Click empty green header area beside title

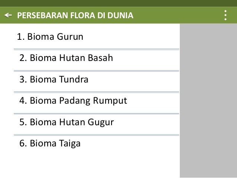click(175, 16)
